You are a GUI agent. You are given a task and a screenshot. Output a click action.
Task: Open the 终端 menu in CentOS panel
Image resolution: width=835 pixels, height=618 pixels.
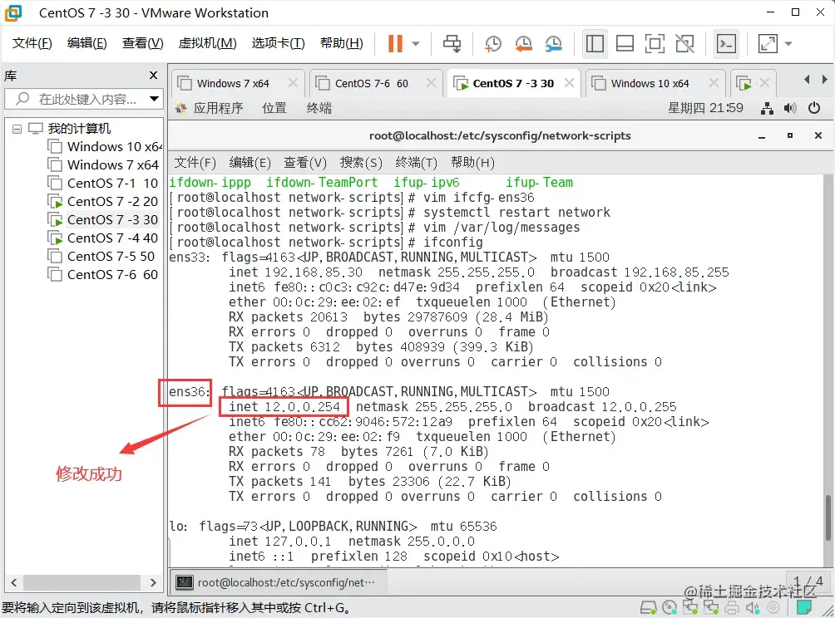(319, 109)
